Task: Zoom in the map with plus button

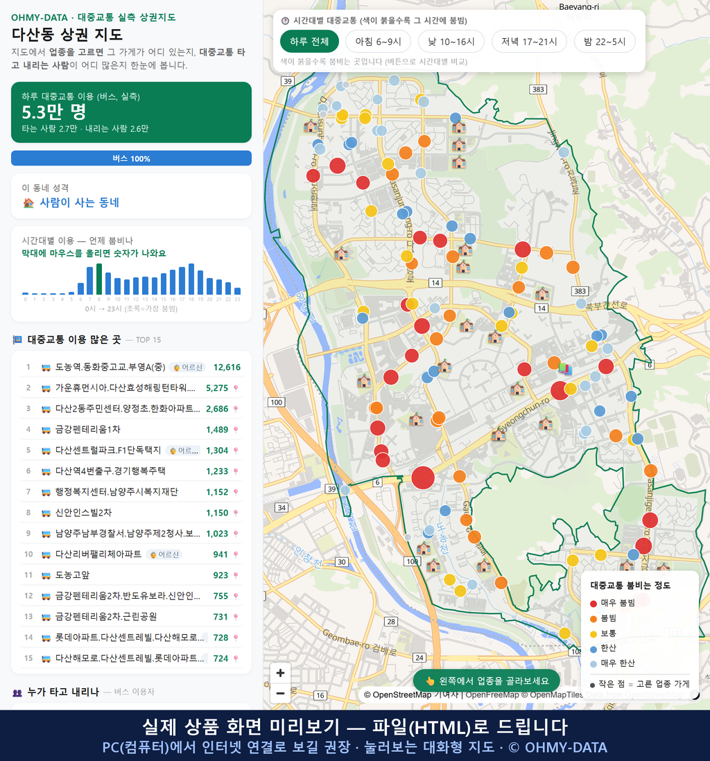Action: point(280,673)
